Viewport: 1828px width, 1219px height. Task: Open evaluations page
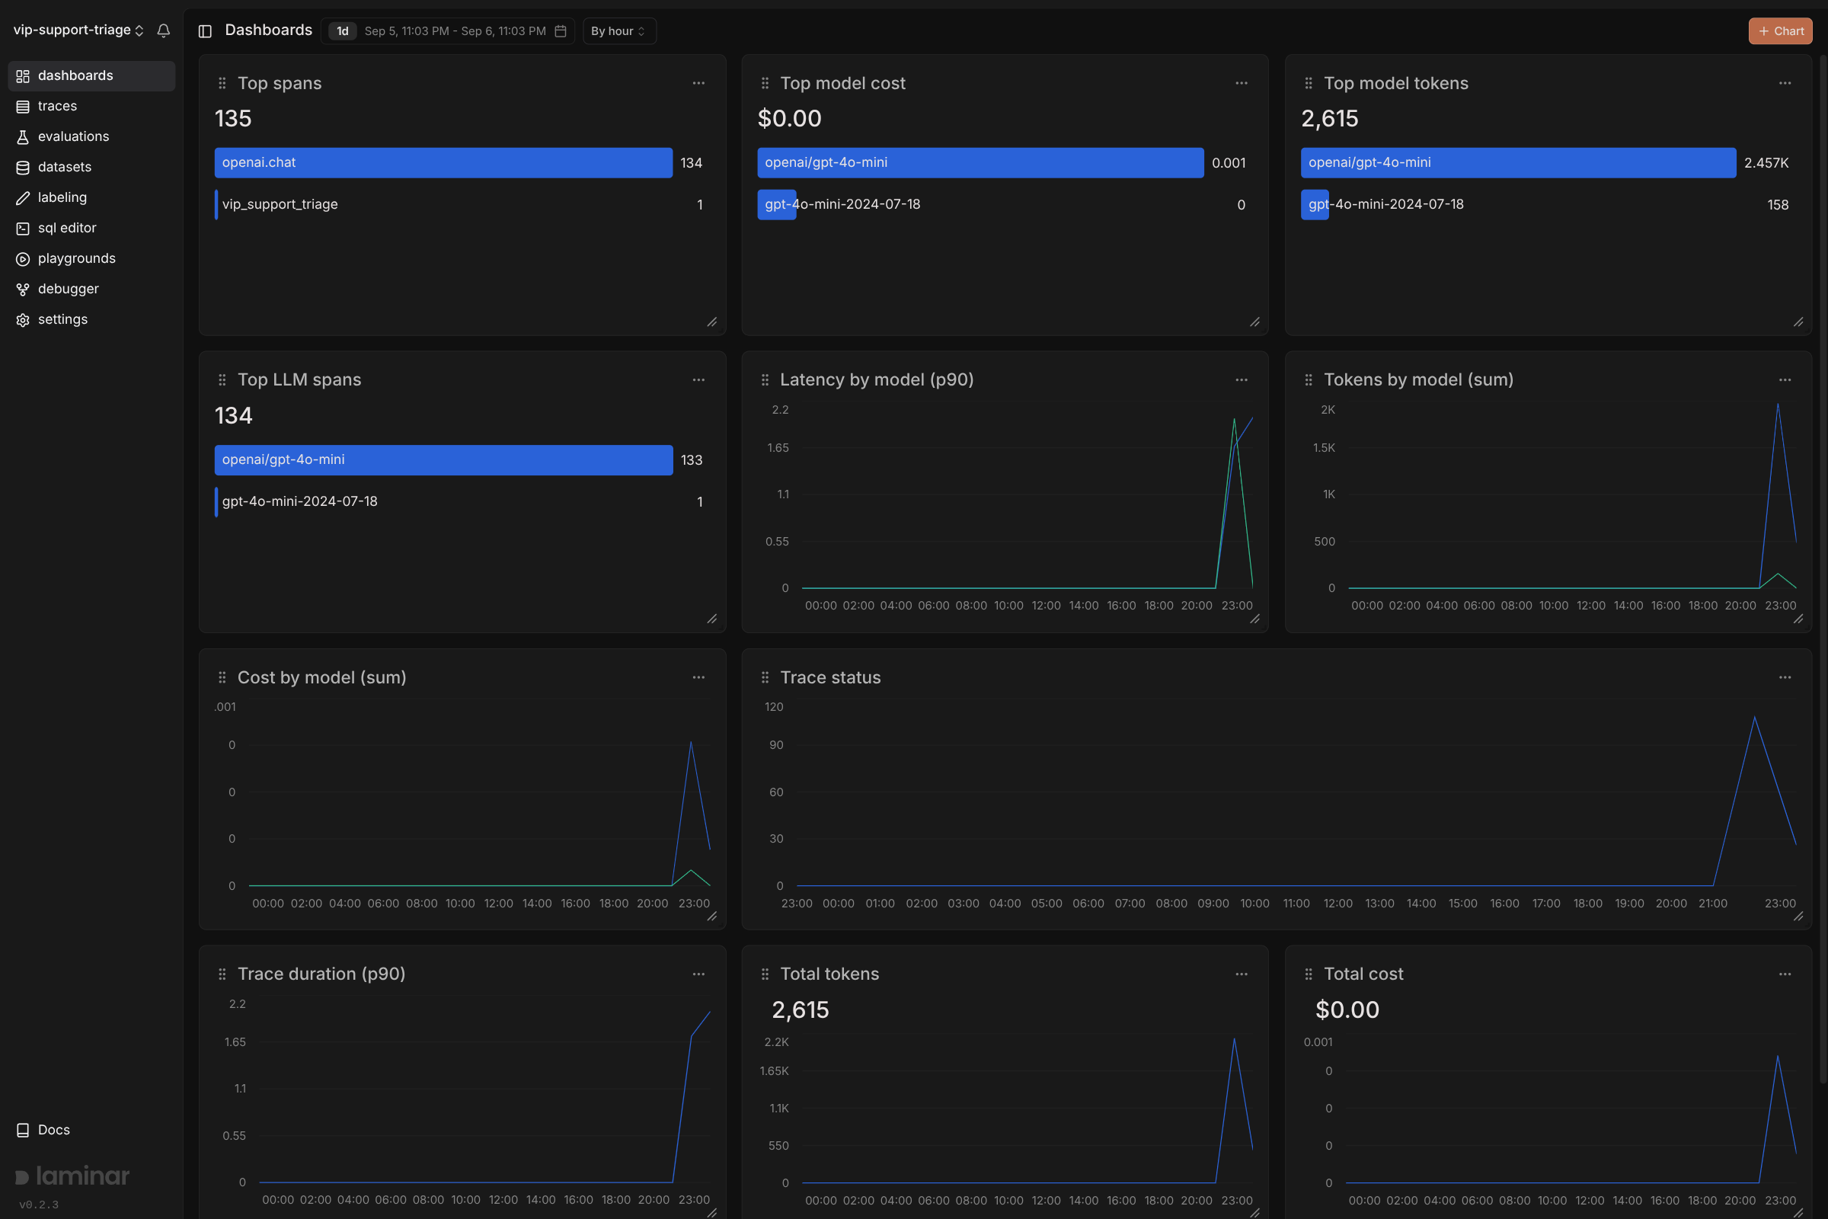91,136
